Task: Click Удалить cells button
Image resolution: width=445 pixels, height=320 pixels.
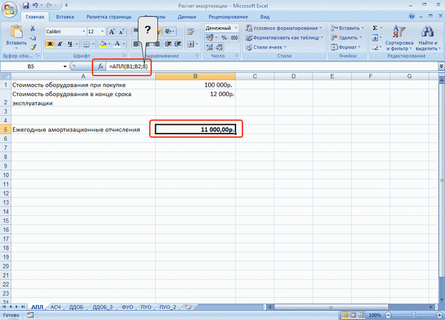Action: (346, 37)
